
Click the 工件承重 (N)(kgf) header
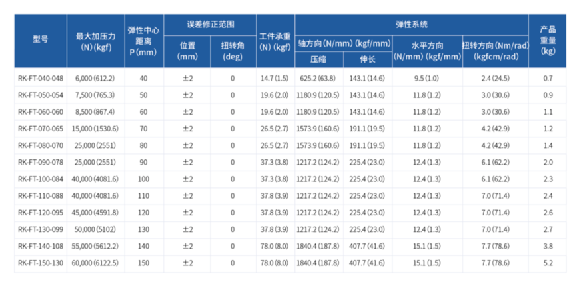point(275,39)
